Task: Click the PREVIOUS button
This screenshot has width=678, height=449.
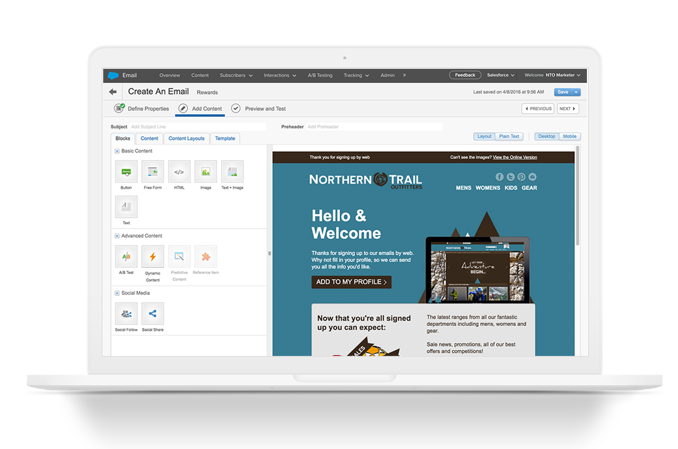Action: 538,108
